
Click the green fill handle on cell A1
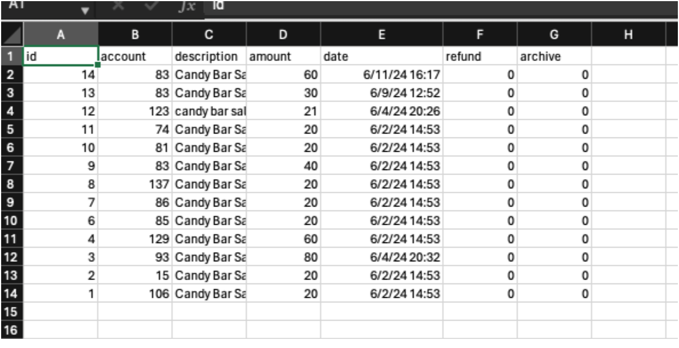click(98, 65)
